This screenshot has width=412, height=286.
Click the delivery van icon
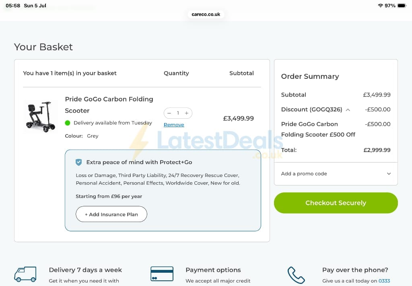(x=25, y=274)
